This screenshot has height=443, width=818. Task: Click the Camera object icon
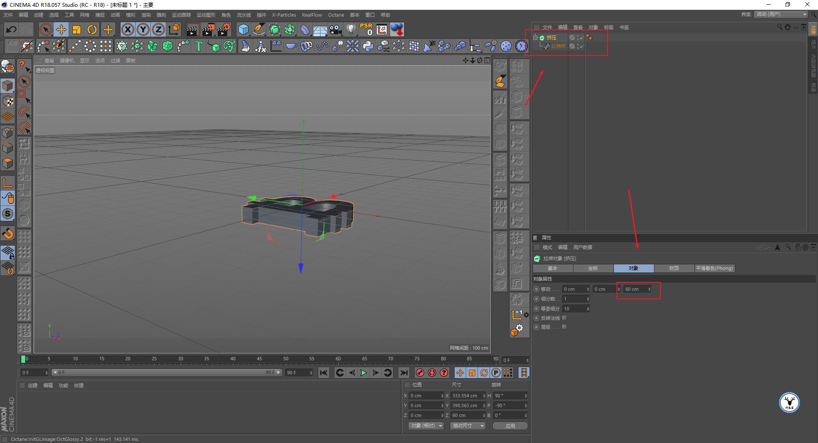tap(336, 29)
